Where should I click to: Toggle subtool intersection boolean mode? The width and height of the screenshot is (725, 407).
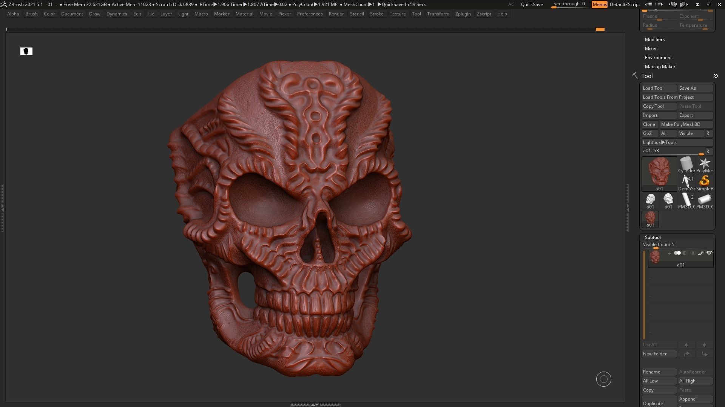click(693, 253)
